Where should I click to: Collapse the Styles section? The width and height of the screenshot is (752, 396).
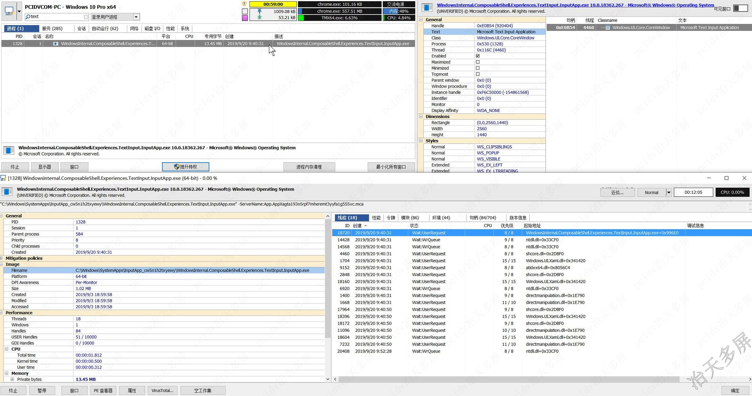[x=421, y=141]
